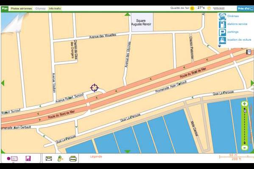Image resolution: width=254 pixels, height=169 pixels.
Task: Click the location de voiture icon
Action: (222, 40)
